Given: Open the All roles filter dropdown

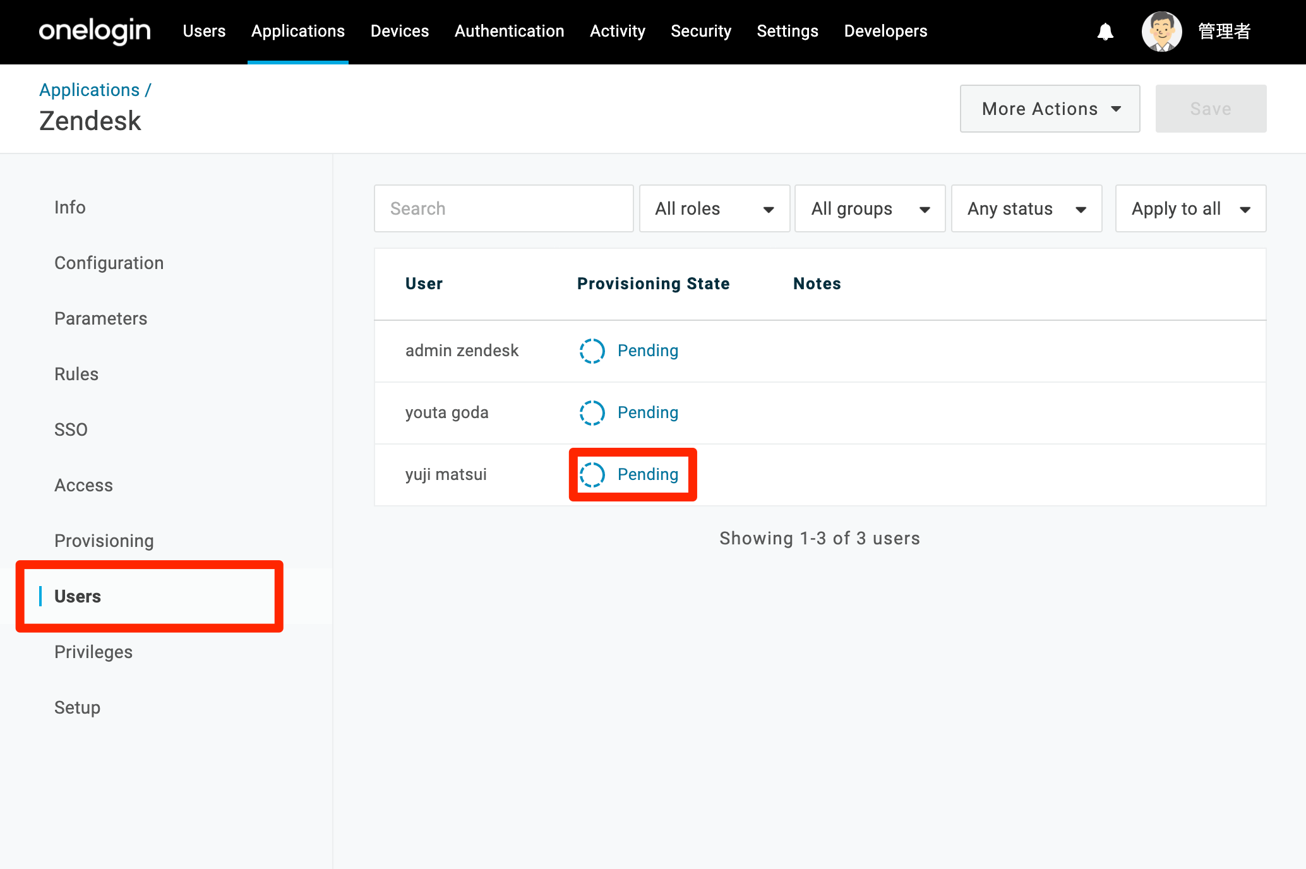Looking at the screenshot, I should [714, 208].
